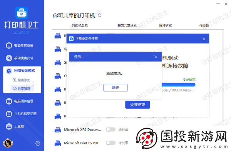Click the 安装结束 button
The width and height of the screenshot is (231, 151).
point(137,105)
